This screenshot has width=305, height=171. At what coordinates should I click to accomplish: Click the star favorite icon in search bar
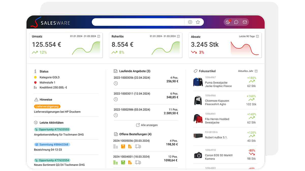tap(198, 22)
